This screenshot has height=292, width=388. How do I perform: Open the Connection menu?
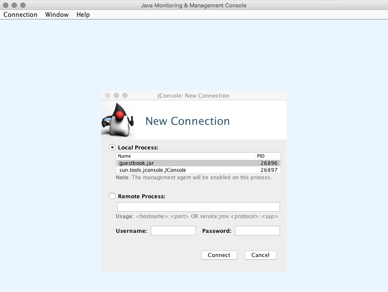20,14
